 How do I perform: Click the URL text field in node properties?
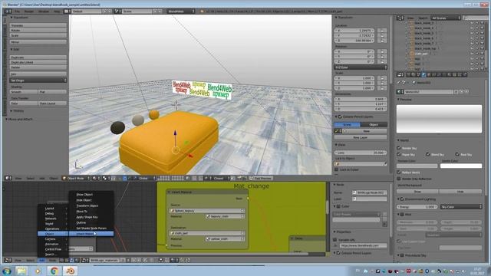tap(363, 245)
